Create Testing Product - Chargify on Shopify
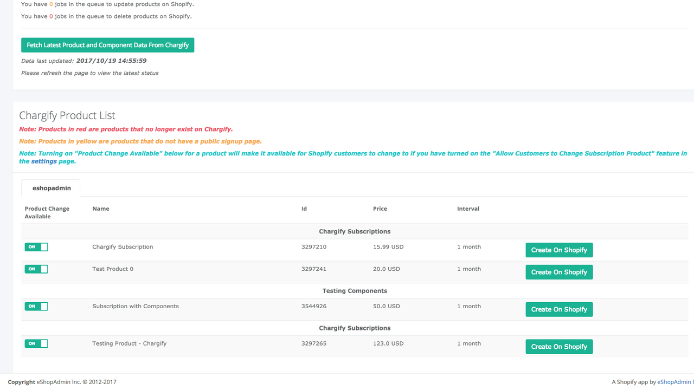The width and height of the screenshot is (694, 390). [559, 347]
